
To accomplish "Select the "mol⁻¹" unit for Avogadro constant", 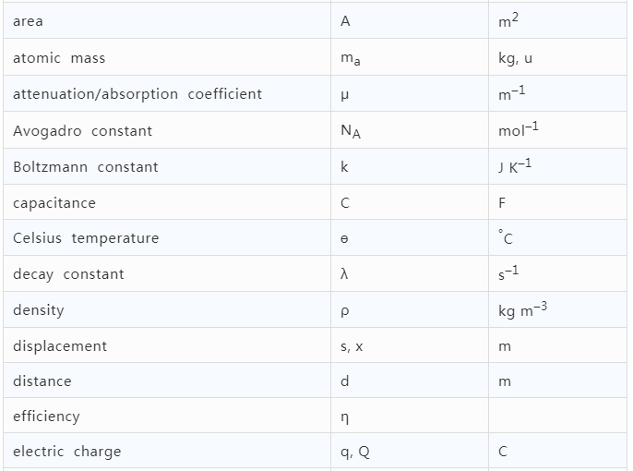I will [x=518, y=130].
